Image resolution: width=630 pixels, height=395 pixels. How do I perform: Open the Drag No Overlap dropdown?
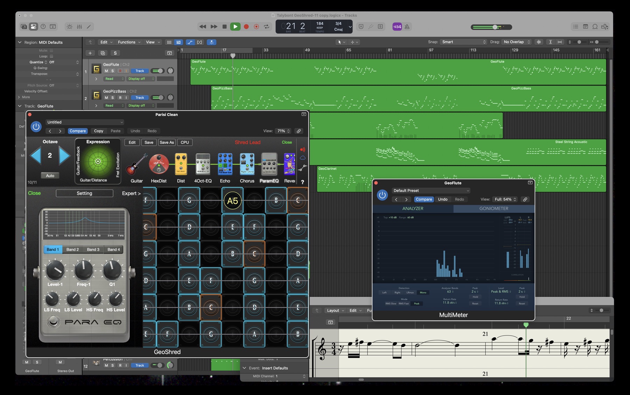tap(517, 42)
